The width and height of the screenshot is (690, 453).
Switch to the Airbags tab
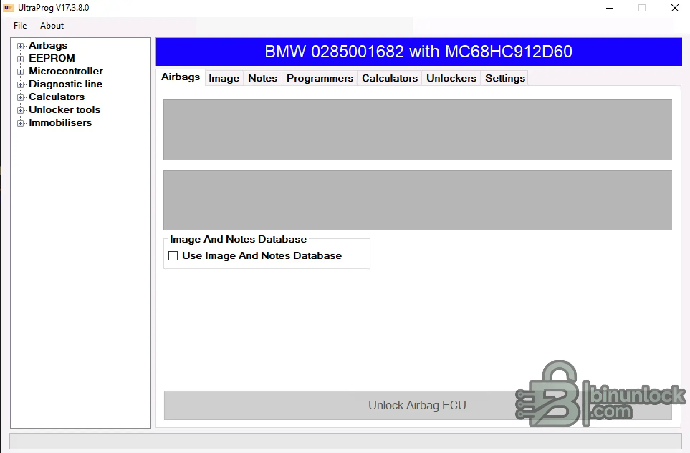pos(181,77)
